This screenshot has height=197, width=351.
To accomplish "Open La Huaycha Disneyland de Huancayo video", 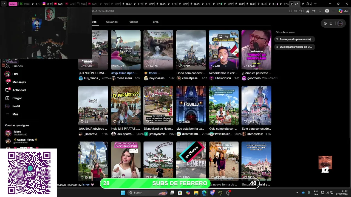I will (x=158, y=106).
